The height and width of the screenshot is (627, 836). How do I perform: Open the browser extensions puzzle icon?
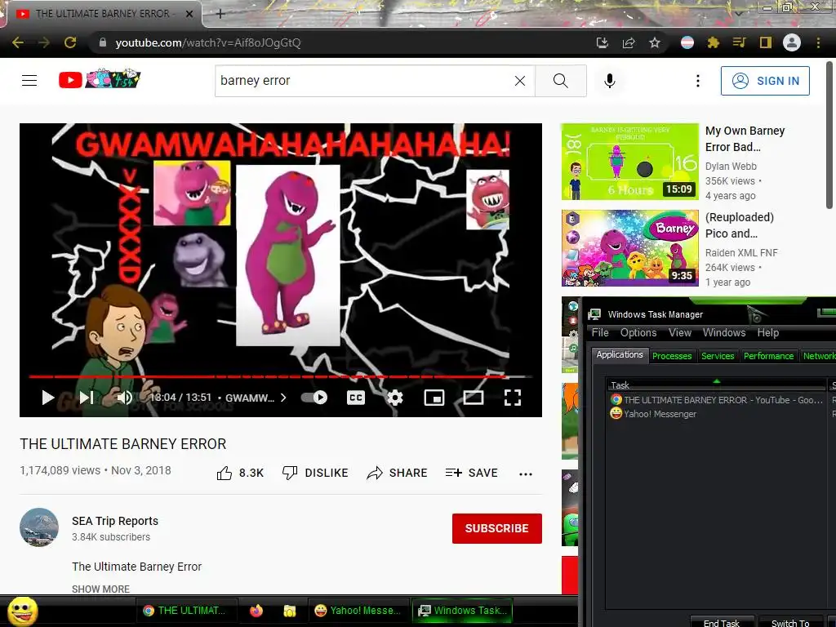click(x=714, y=42)
